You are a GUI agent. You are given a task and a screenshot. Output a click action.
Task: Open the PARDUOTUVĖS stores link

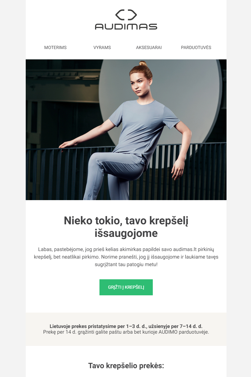pos(196,48)
